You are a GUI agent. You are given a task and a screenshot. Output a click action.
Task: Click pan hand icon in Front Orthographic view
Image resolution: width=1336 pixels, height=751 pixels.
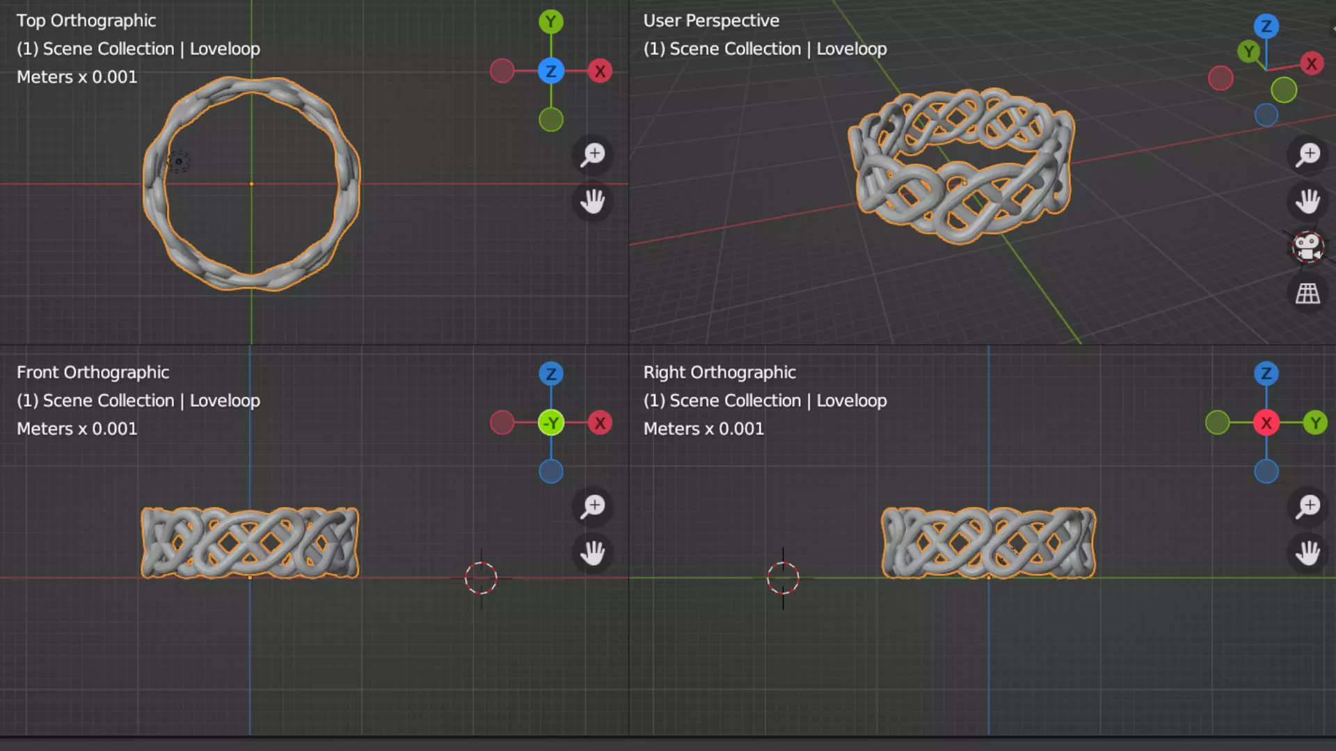pos(593,554)
